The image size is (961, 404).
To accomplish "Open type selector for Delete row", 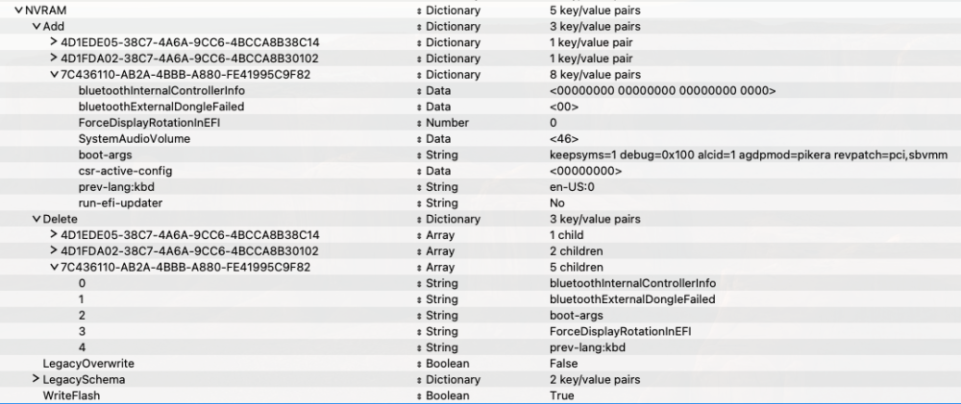I will (x=419, y=219).
